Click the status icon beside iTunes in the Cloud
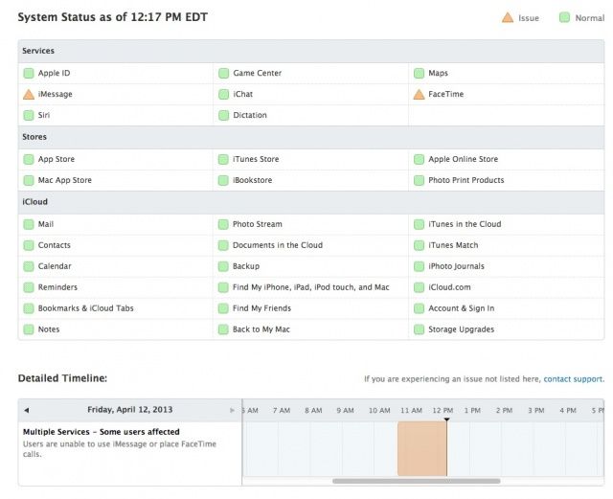Screen dimensions: 613x499 419,224
